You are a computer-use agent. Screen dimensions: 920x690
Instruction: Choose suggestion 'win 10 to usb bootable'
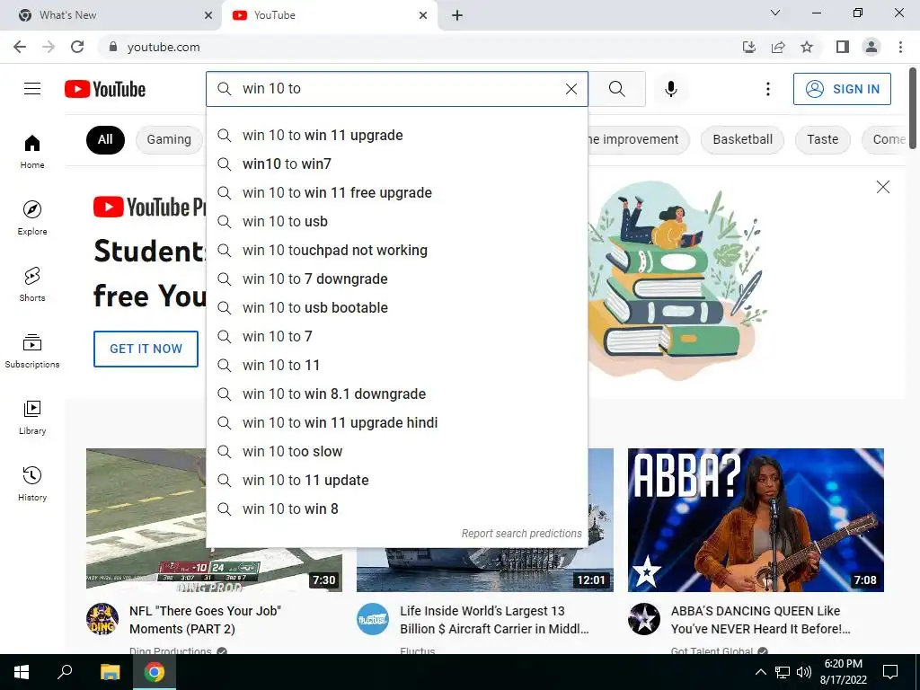tap(397, 308)
